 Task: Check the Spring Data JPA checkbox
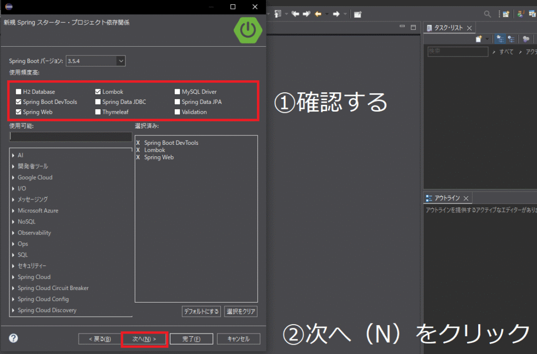(x=177, y=102)
